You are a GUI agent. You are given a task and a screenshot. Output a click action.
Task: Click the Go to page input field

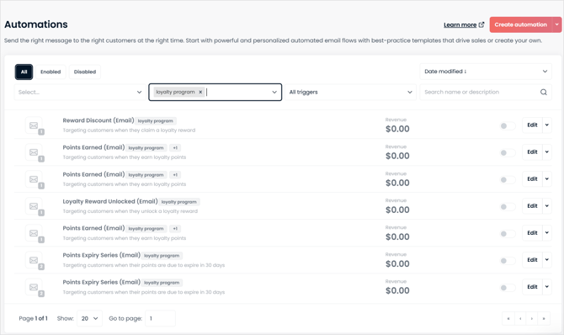point(161,318)
